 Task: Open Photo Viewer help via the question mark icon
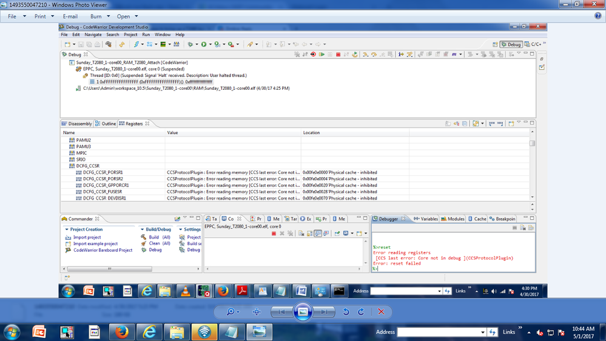pyautogui.click(x=598, y=16)
